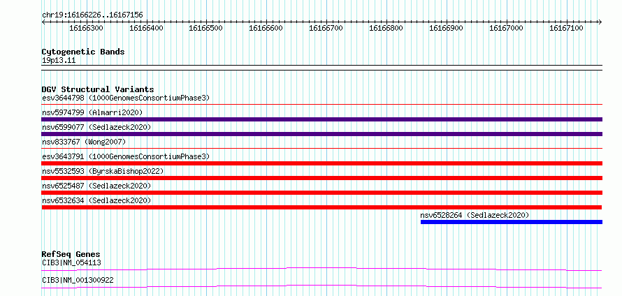The image size is (622, 296).
Task: Click the 19p13.11 band label
Action: coord(59,61)
